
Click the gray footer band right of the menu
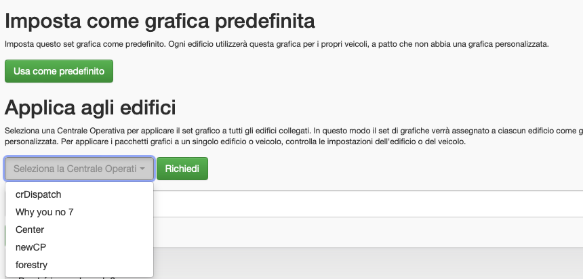[366, 263]
